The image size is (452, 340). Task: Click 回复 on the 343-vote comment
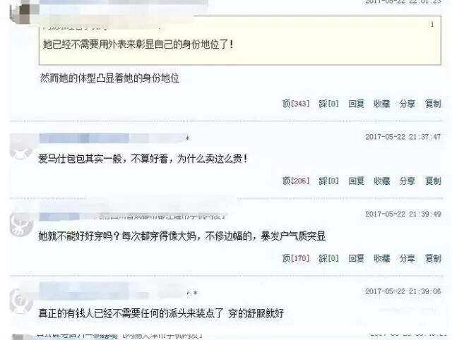356,104
